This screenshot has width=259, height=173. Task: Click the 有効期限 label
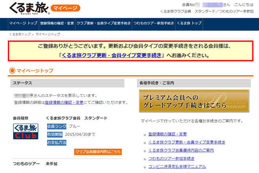pos(55,135)
